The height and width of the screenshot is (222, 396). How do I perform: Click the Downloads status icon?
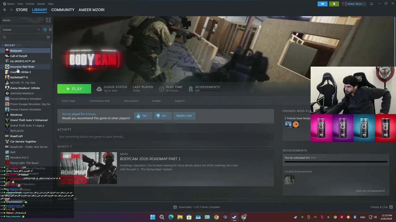(x=175, y=207)
